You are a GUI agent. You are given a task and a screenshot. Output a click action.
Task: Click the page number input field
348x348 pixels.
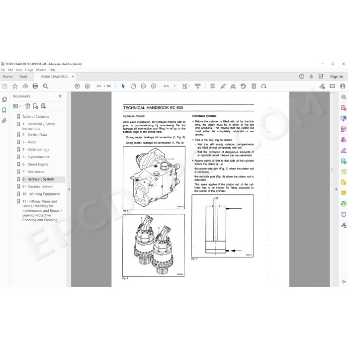click(x=99, y=86)
